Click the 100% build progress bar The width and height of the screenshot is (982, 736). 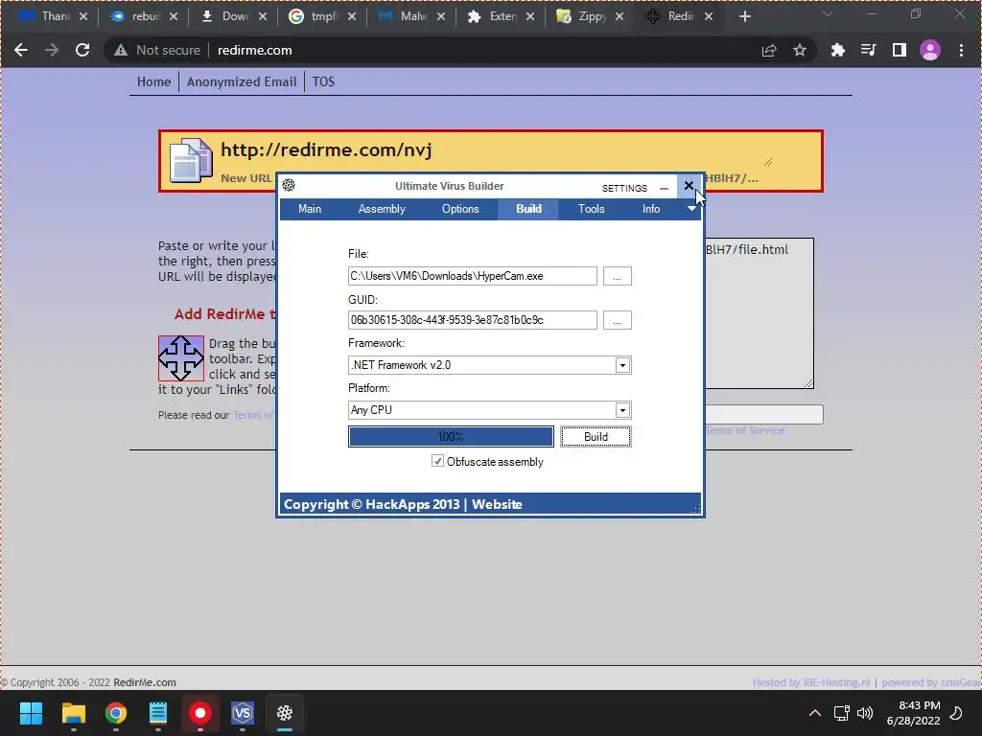(451, 436)
